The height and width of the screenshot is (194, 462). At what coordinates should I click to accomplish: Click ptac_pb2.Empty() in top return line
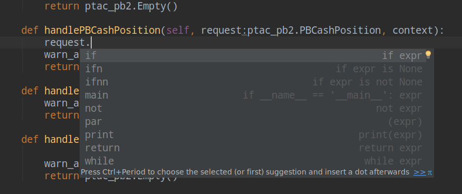[131, 6]
